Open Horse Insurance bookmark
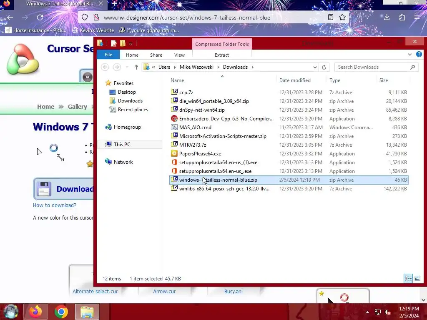The image size is (427, 320). click(x=36, y=30)
